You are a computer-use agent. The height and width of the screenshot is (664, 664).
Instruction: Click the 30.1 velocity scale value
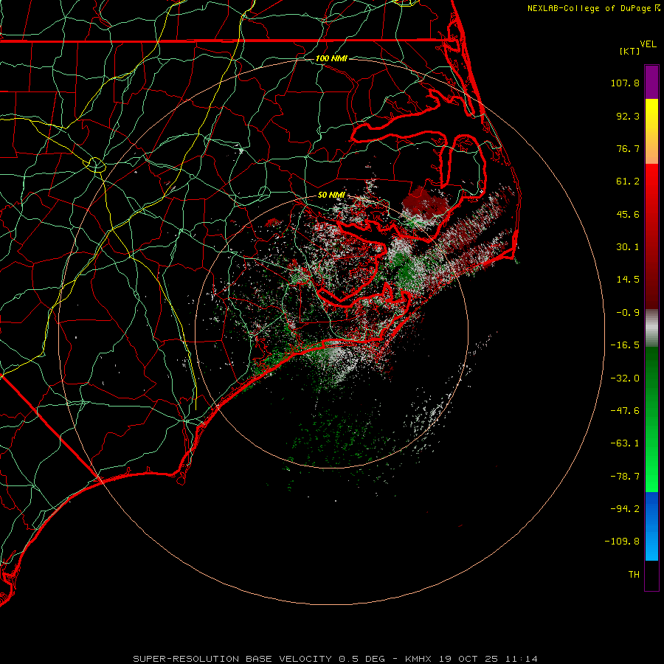coord(628,247)
